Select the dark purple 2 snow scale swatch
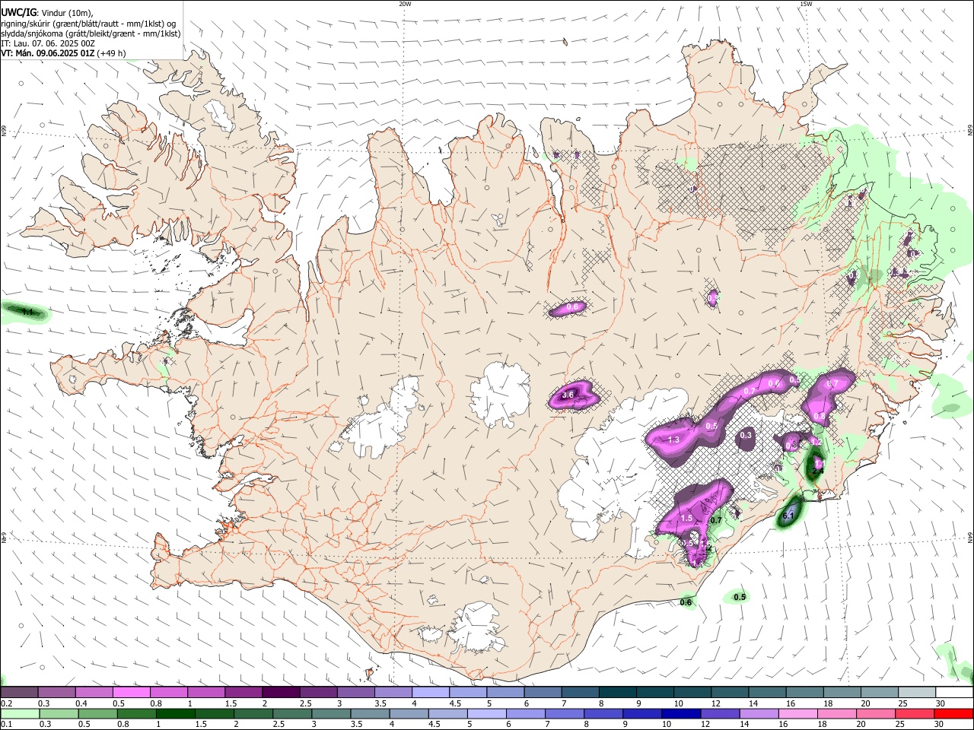Image resolution: width=974 pixels, height=730 pixels. click(280, 692)
